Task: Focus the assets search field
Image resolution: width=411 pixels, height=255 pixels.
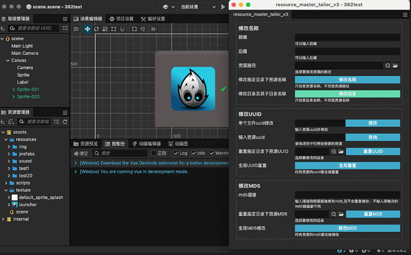Action: (34, 122)
